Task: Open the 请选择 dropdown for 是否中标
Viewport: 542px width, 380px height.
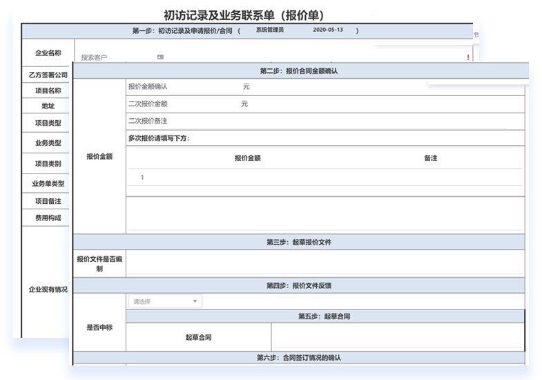Action: [x=165, y=301]
